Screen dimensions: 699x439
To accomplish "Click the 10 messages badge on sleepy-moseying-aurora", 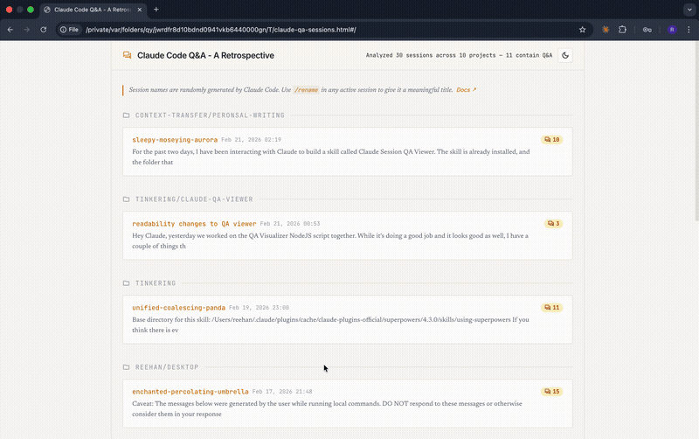I will pos(551,140).
